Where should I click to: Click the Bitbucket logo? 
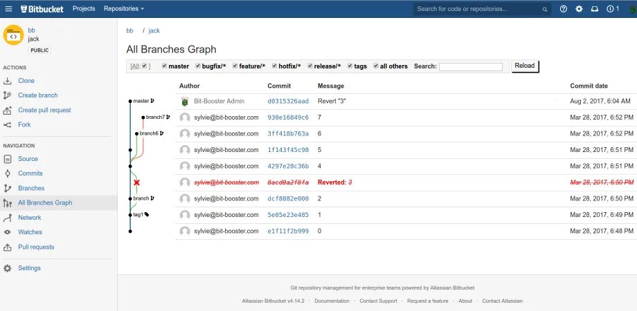42,8
